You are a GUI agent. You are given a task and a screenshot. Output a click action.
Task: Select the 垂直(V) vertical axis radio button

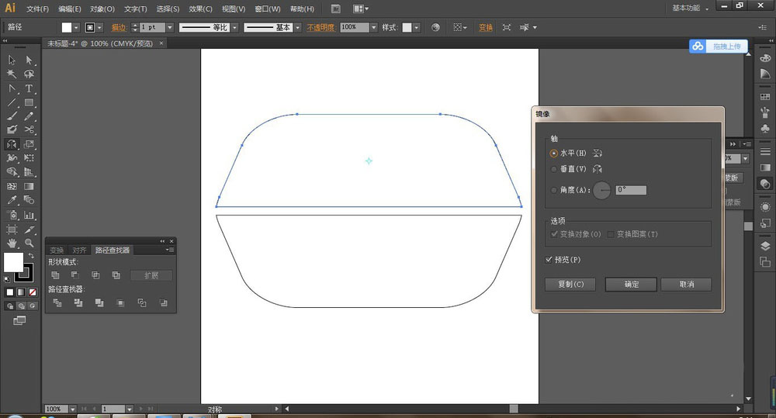tap(553, 168)
